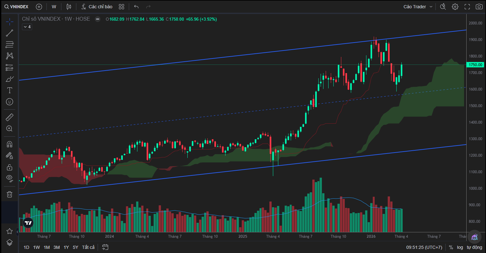Select the text annotation tool
This screenshot has height=253, width=486.
tap(10, 90)
